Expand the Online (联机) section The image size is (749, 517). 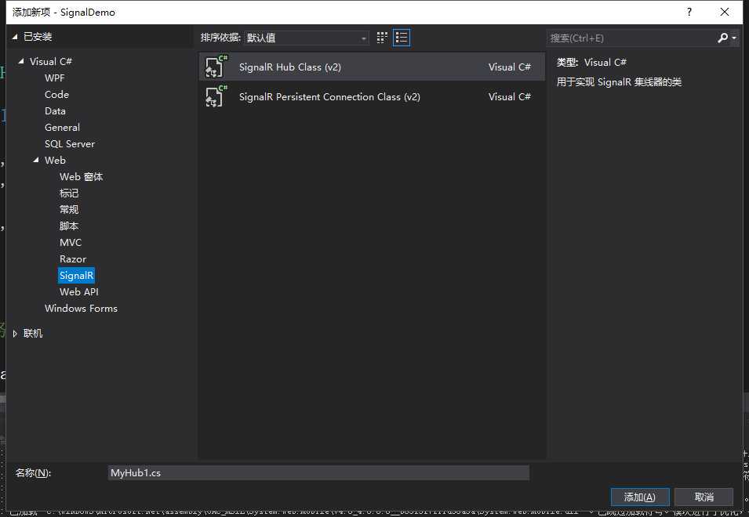coord(15,334)
